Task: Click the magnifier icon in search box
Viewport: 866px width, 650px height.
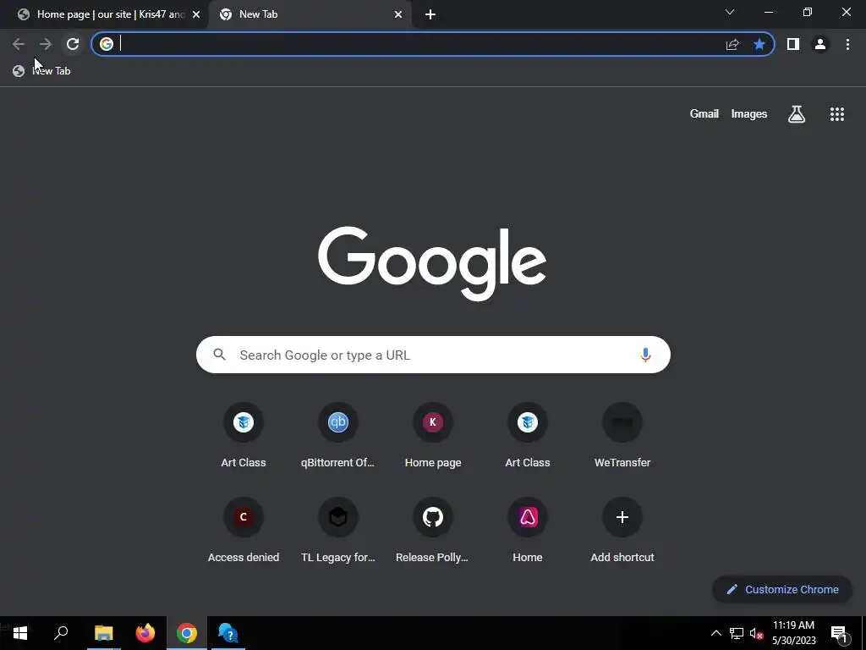Action: point(220,355)
